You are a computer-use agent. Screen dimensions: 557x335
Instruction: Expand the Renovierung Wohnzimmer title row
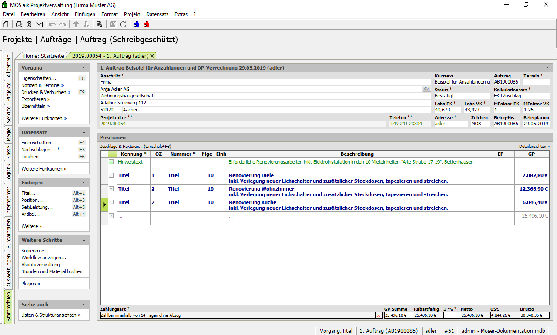click(111, 189)
